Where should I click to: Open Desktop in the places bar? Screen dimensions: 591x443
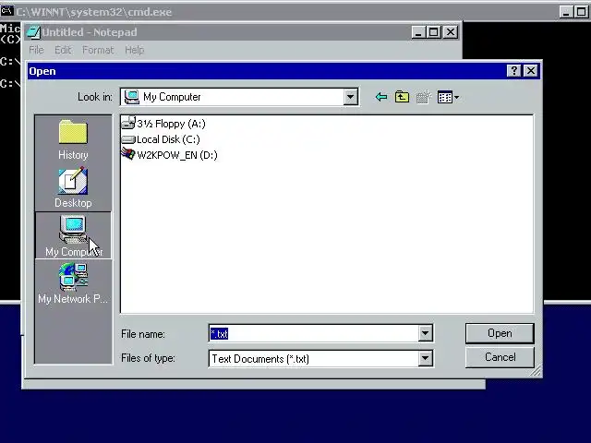click(x=73, y=187)
